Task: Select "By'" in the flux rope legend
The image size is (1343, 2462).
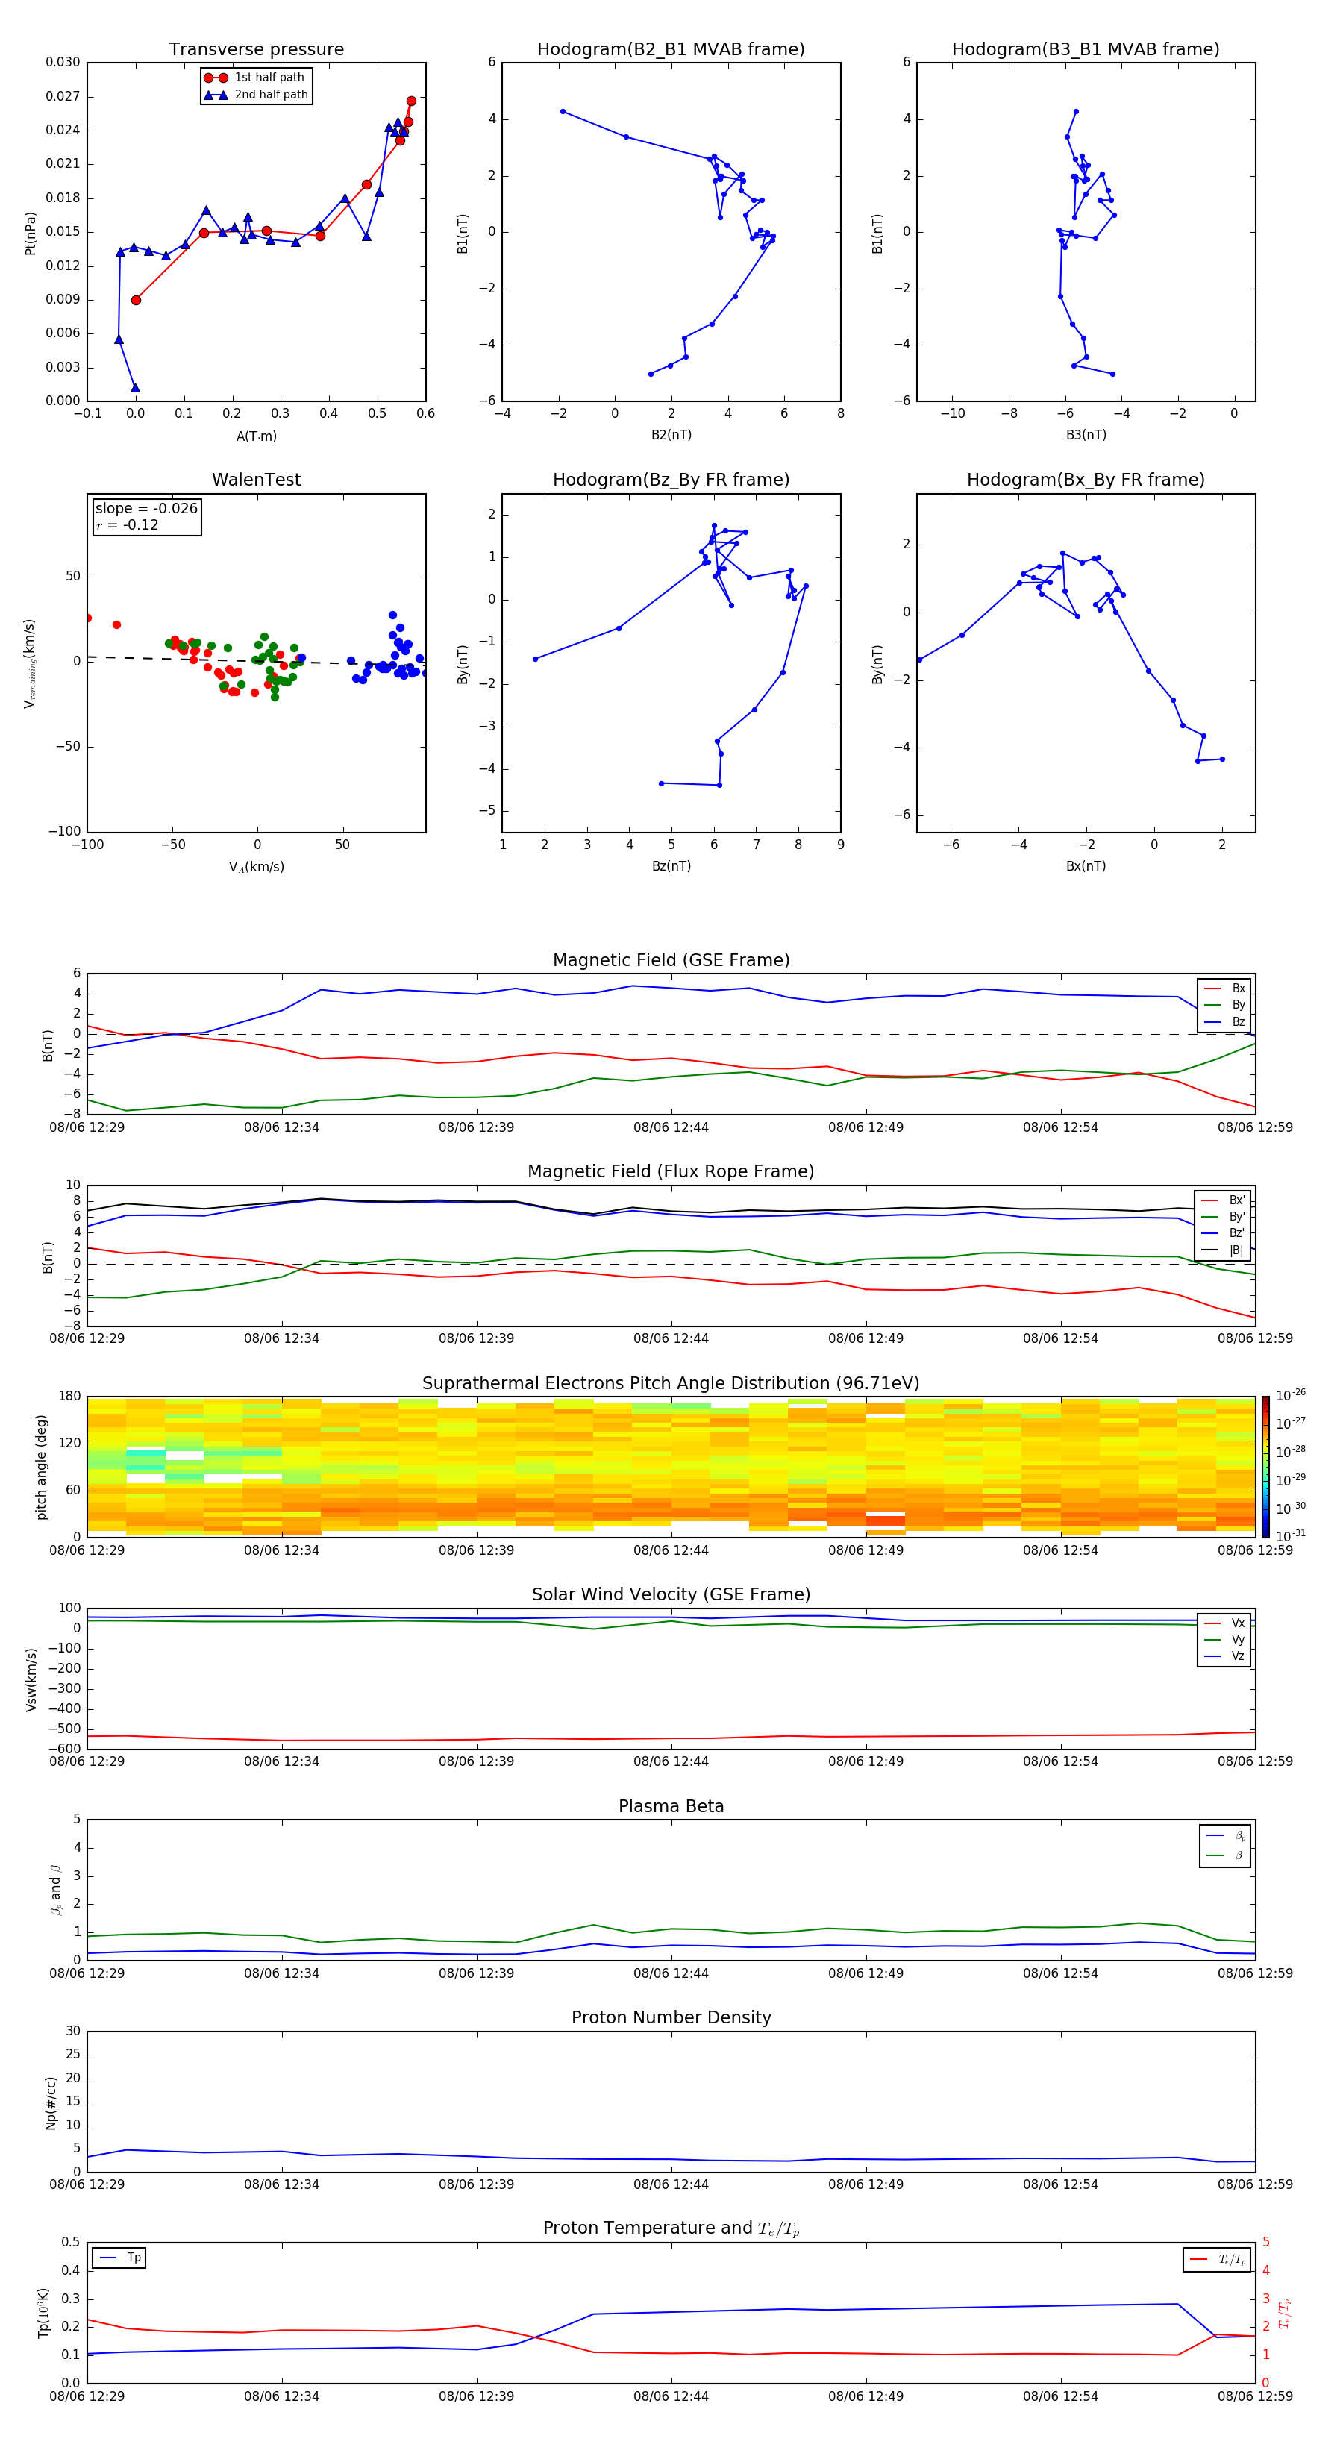Action: pos(1224,1217)
